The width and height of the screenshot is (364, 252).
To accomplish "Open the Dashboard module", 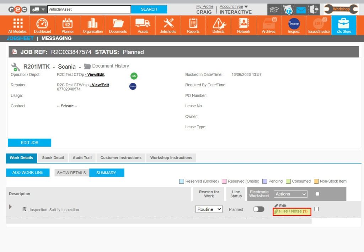I will (42, 25).
